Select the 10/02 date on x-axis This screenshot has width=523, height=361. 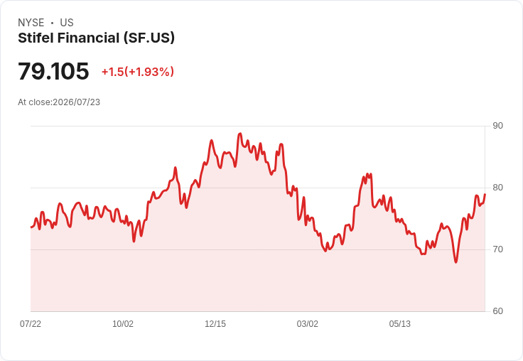coord(123,323)
